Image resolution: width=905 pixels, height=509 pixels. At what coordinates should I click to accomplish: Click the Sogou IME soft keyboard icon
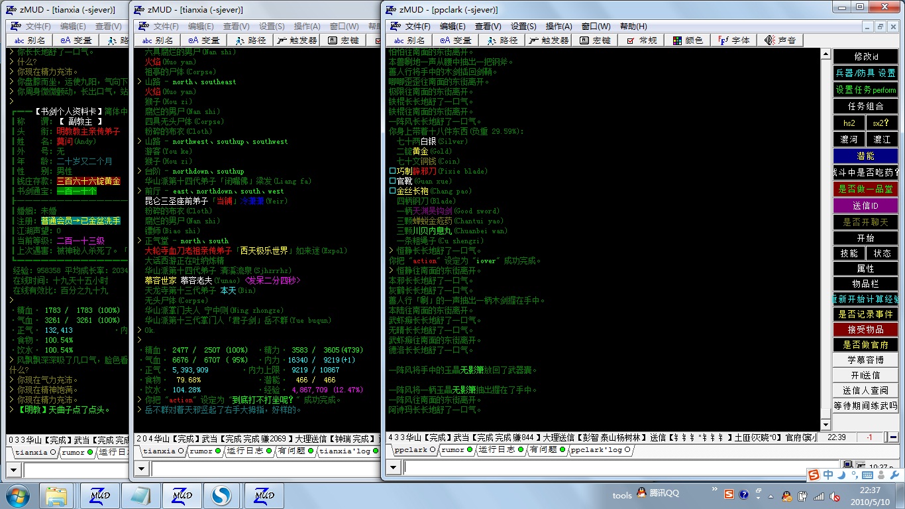pos(867,475)
